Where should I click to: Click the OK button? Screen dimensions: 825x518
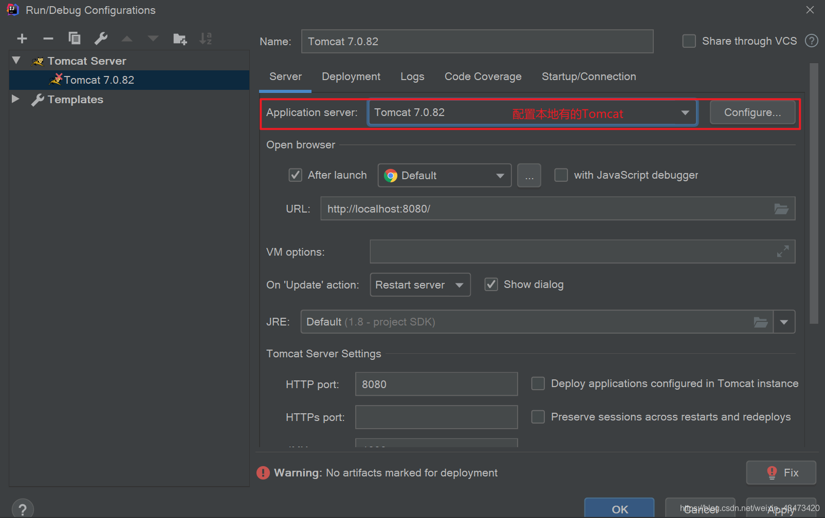619,509
